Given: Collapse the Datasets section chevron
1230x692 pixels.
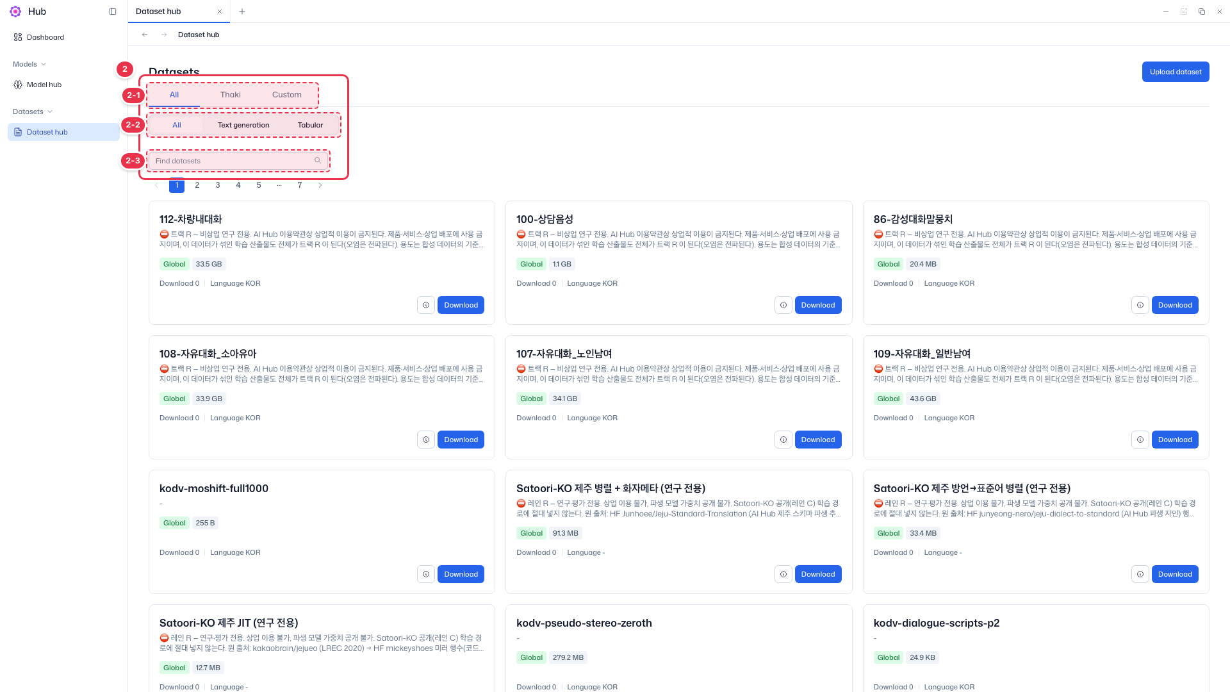Looking at the screenshot, I should (x=50, y=111).
